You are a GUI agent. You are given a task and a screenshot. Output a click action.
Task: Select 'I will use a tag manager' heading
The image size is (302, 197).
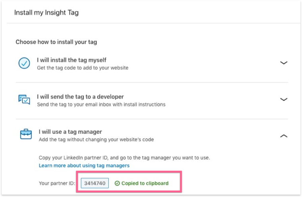tap(70, 132)
